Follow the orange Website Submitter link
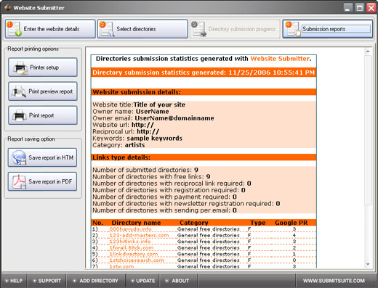The image size is (378, 288). [x=280, y=59]
